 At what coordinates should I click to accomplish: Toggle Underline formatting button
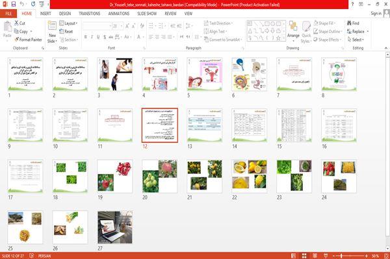(x=98, y=37)
